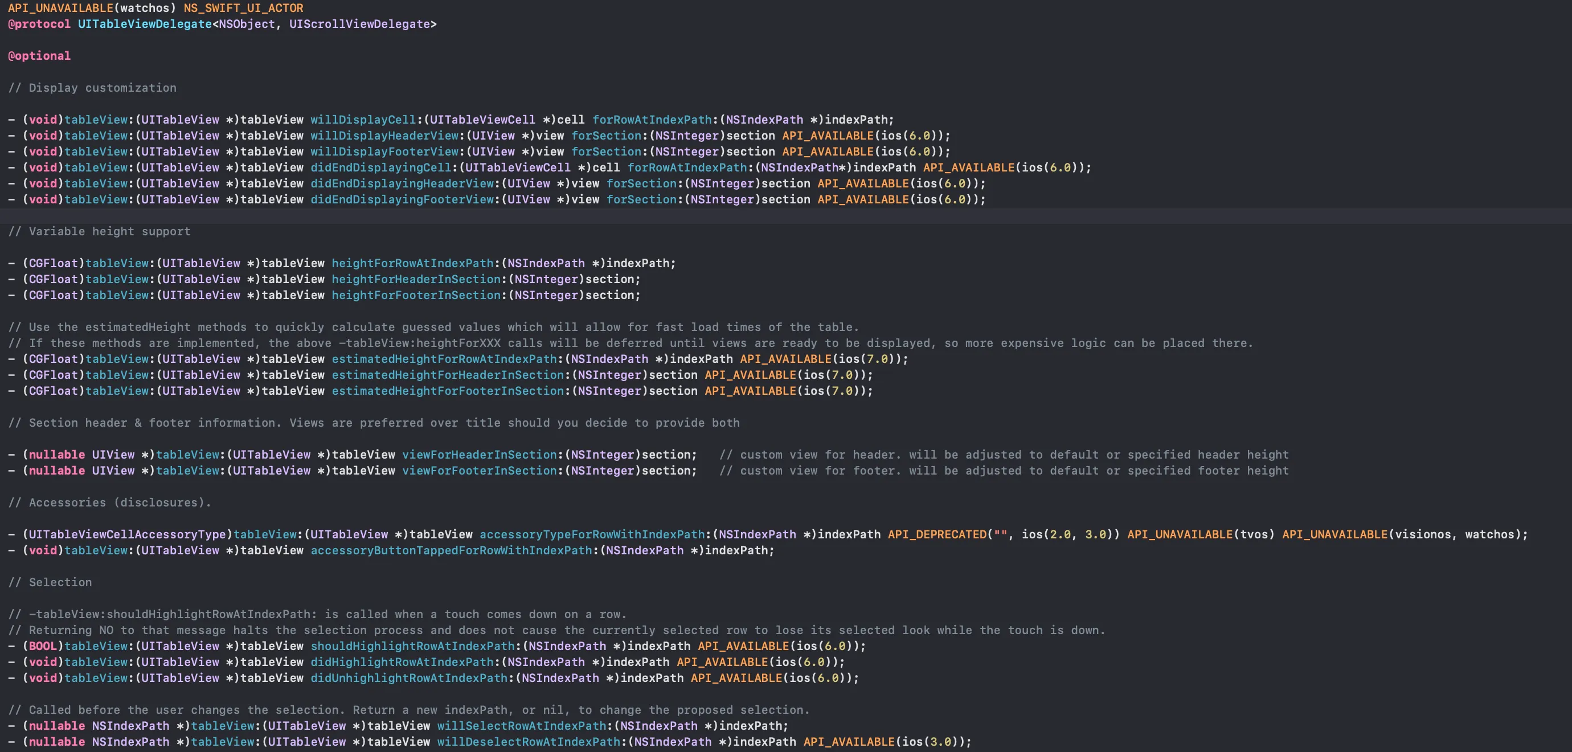The width and height of the screenshot is (1572, 752).
Task: Select UITableViewDelegate protocol name
Action: (145, 24)
